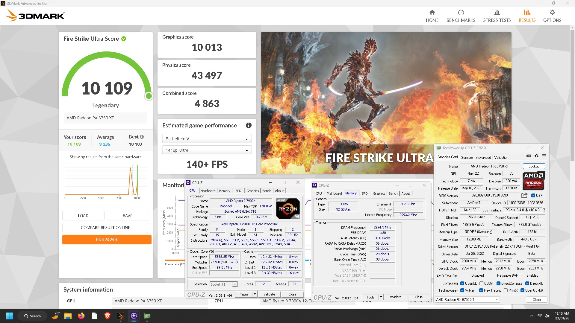Toggle the OpenCL checkbox in GPU-Z
The height and width of the screenshot is (323, 575).
pyautogui.click(x=462, y=284)
